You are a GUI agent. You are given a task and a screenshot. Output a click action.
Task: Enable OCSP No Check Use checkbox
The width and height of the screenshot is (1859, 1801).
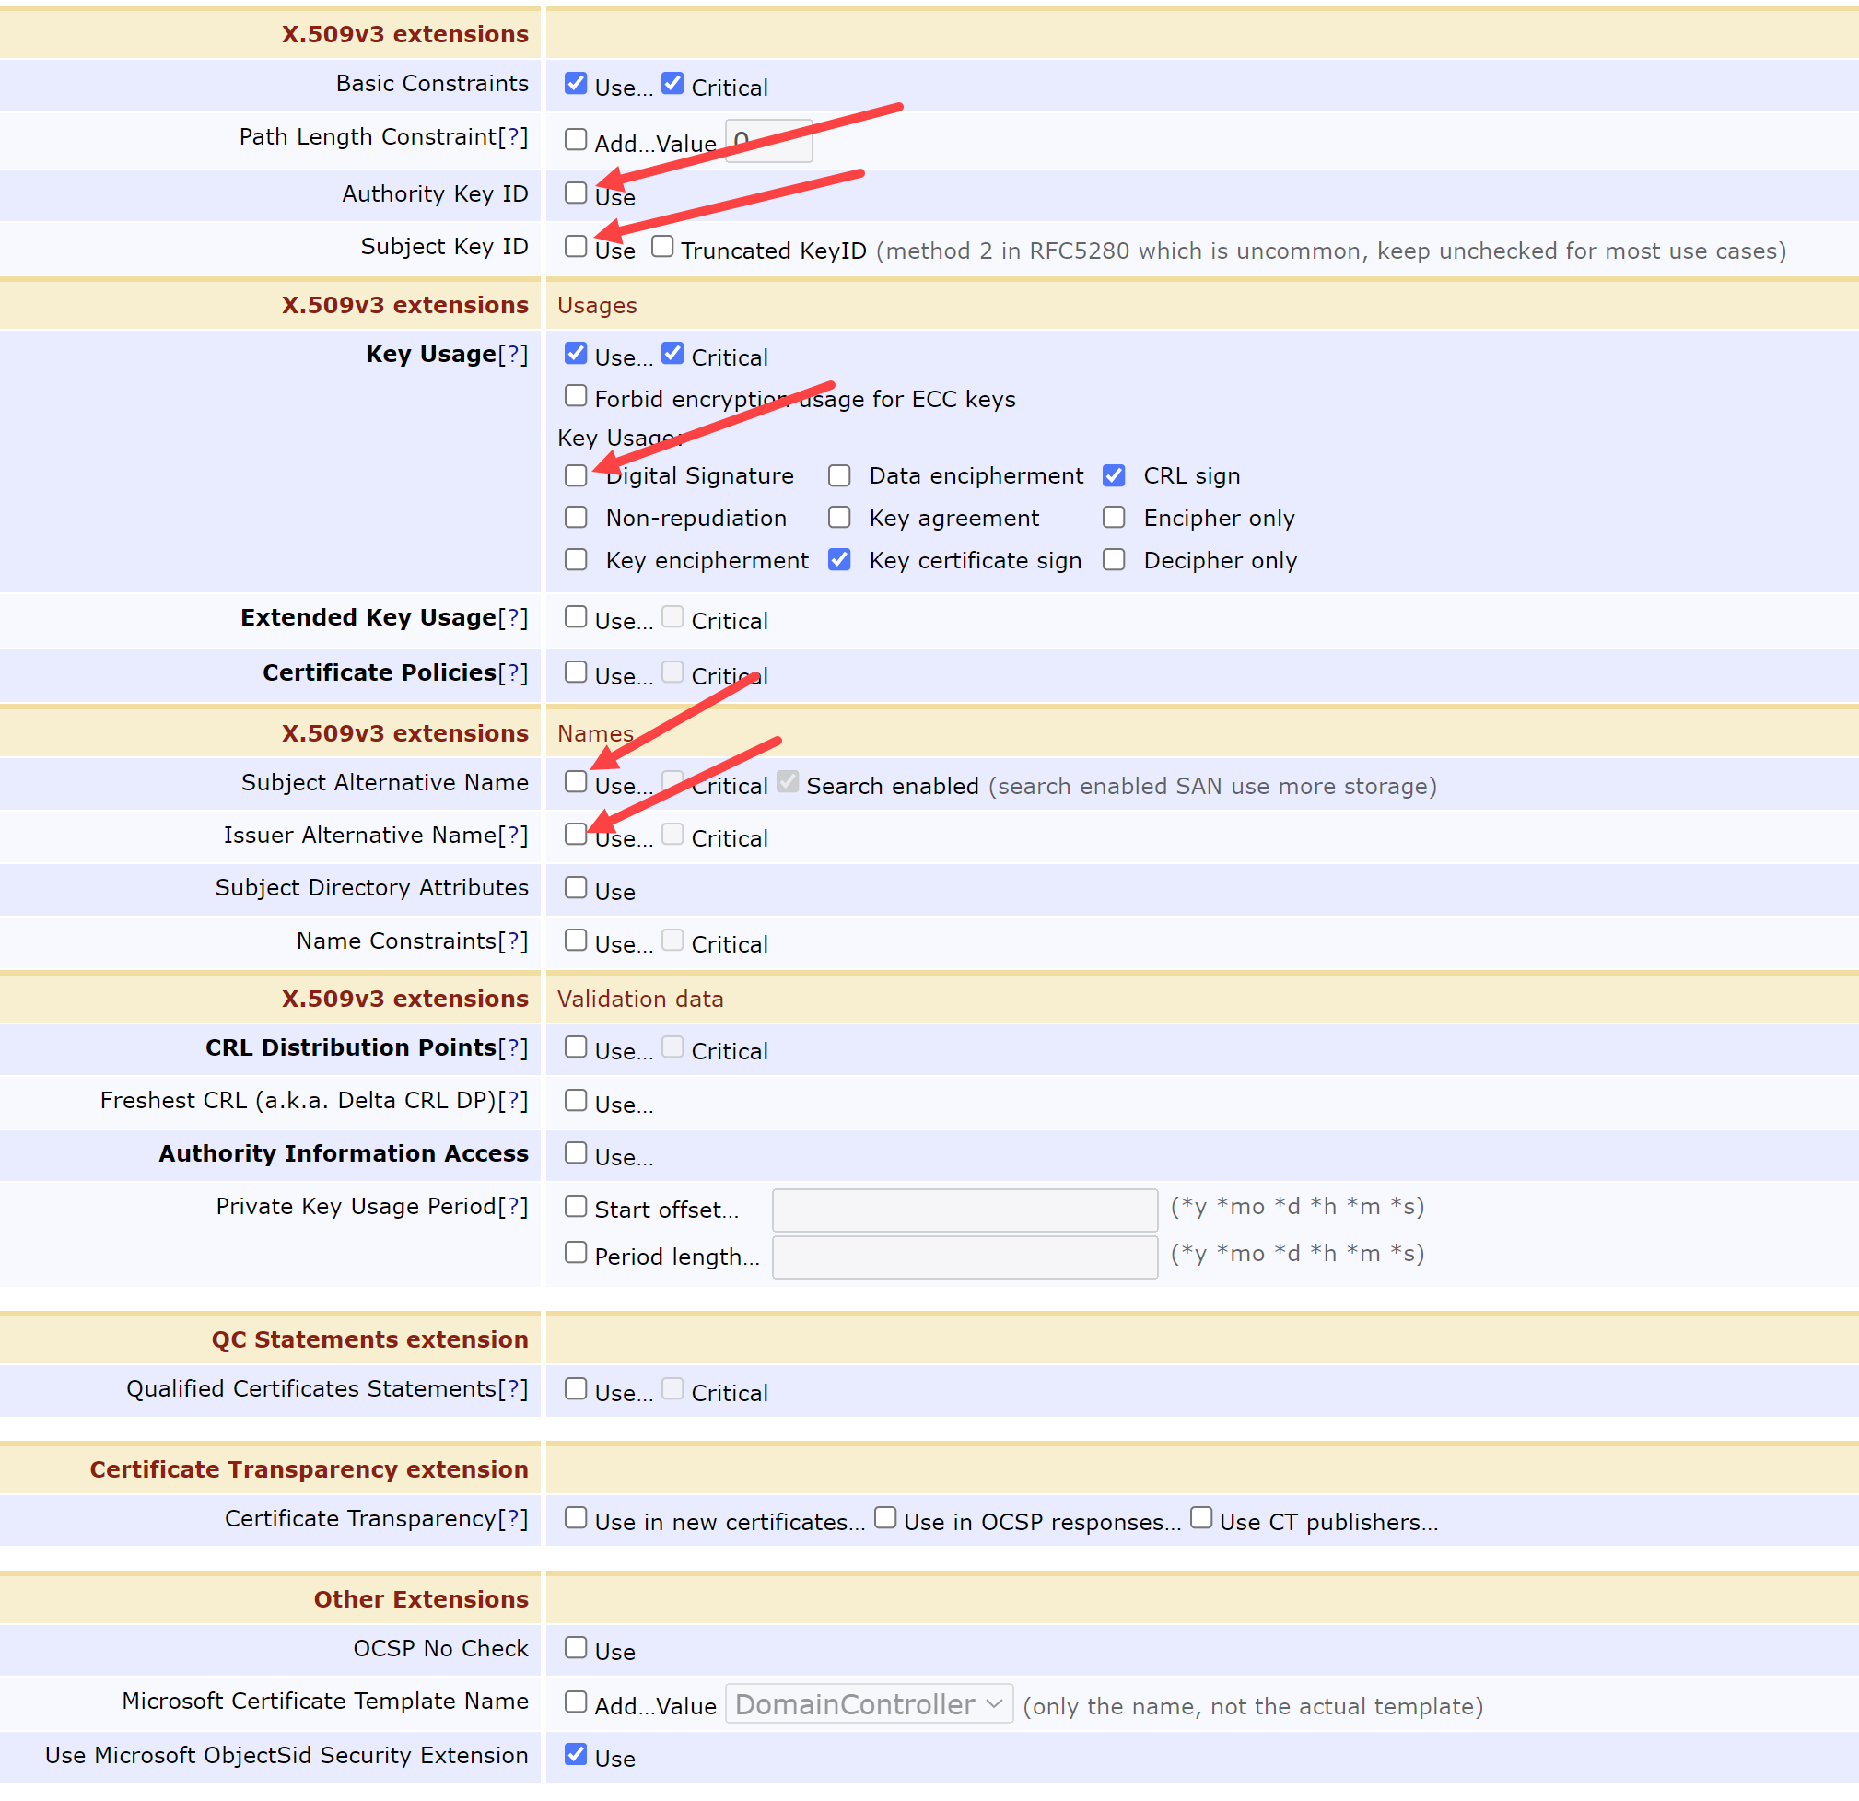click(x=576, y=1647)
